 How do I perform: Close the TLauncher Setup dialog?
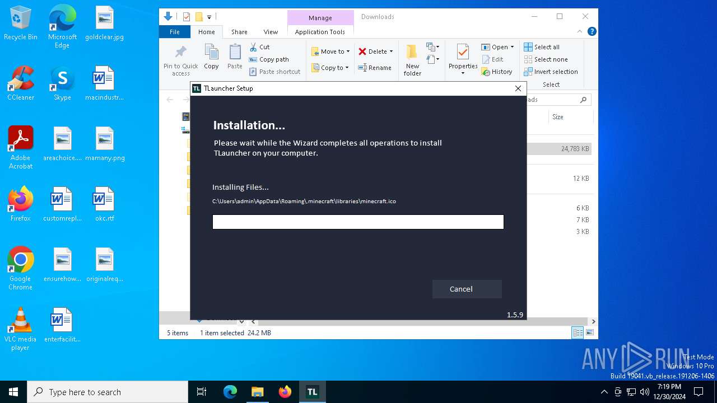click(518, 88)
